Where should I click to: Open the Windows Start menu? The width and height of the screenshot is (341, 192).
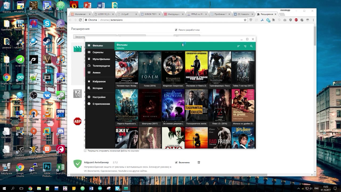click(4, 188)
